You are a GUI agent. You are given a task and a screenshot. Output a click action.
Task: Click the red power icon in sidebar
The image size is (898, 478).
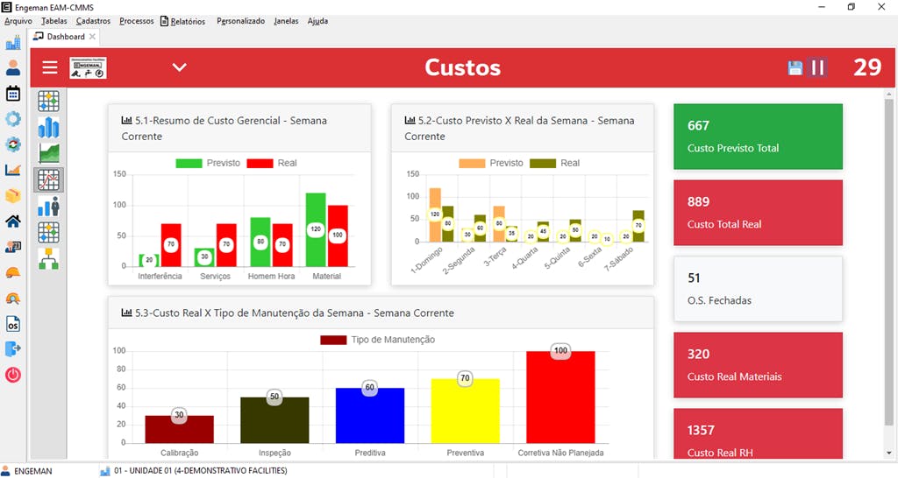pyautogui.click(x=12, y=375)
